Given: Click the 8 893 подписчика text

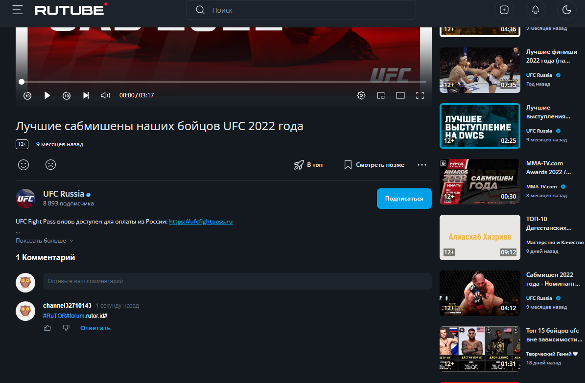Looking at the screenshot, I should [68, 203].
